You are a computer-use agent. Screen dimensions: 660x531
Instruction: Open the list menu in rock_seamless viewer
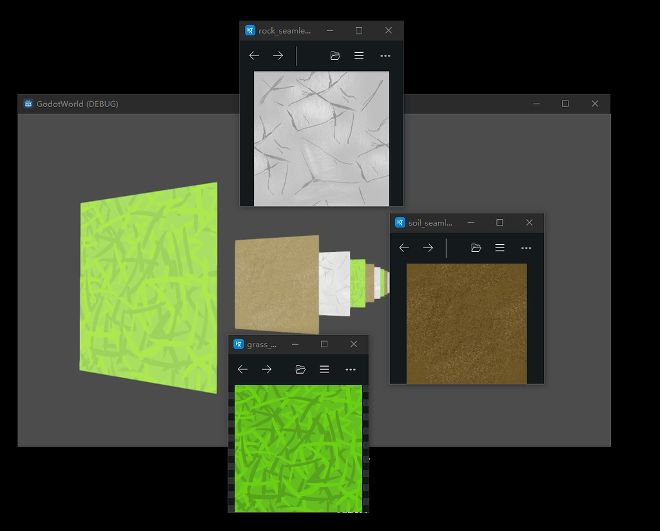[359, 55]
